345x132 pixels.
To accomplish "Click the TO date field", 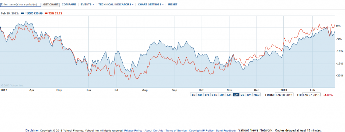I will tap(311, 95).
